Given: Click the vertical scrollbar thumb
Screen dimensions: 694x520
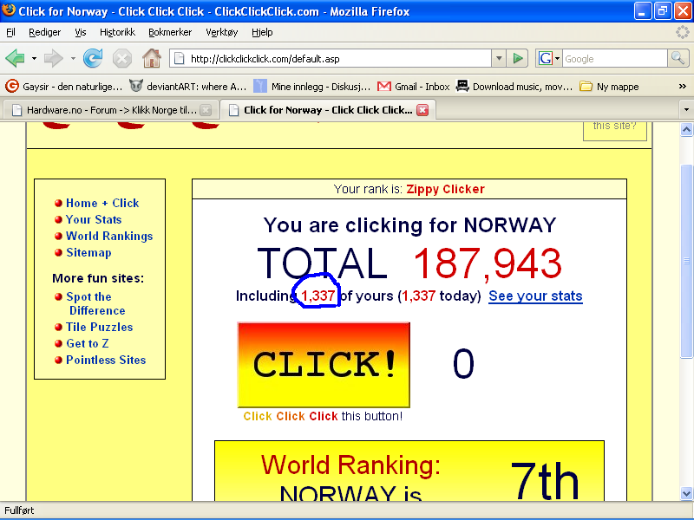Looking at the screenshot, I should pos(686,261).
